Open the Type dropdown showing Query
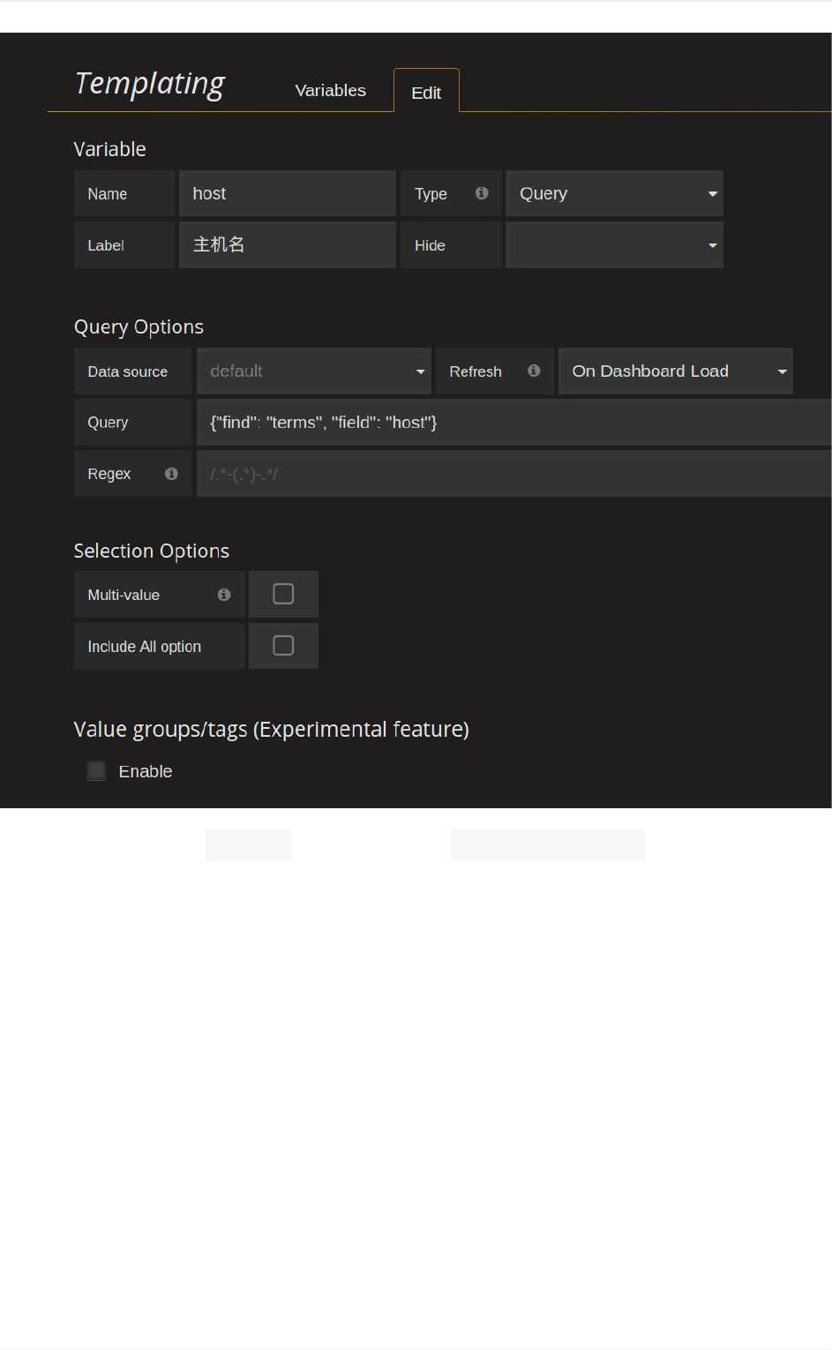 (x=614, y=194)
